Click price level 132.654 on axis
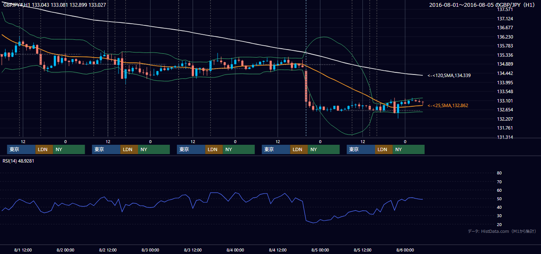541x254 pixels. 505,110
